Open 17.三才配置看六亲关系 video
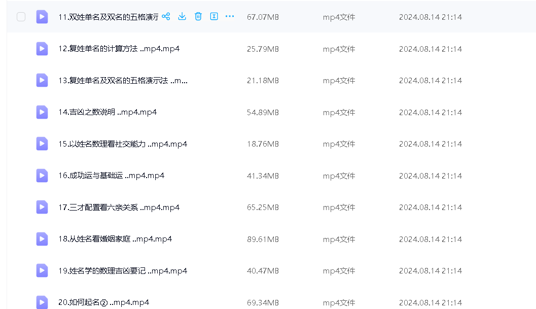The width and height of the screenshot is (536, 309). pos(119,208)
